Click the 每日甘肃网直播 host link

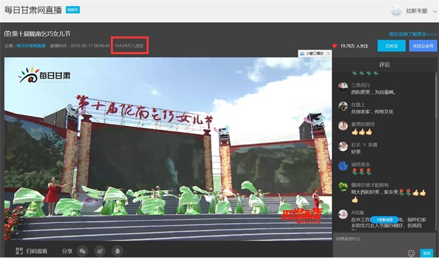(x=31, y=46)
